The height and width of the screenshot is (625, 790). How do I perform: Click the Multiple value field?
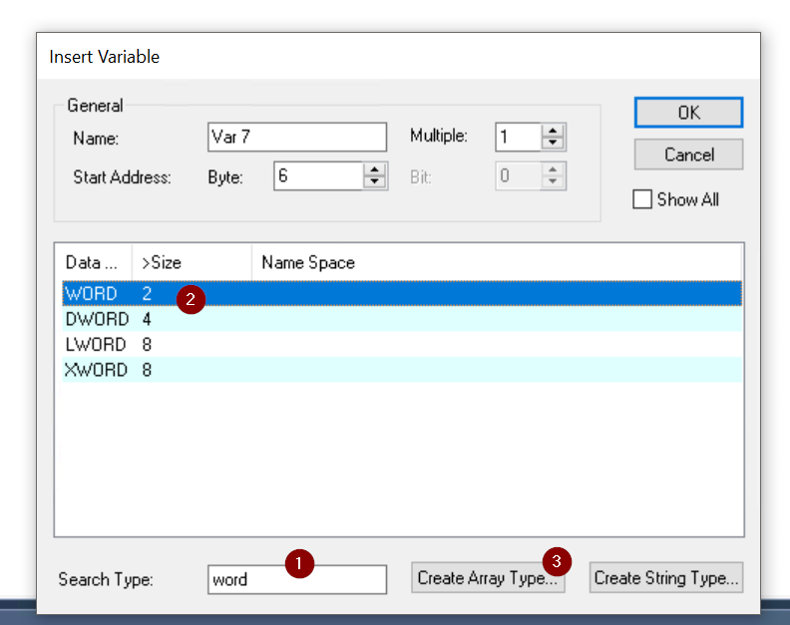coord(519,137)
